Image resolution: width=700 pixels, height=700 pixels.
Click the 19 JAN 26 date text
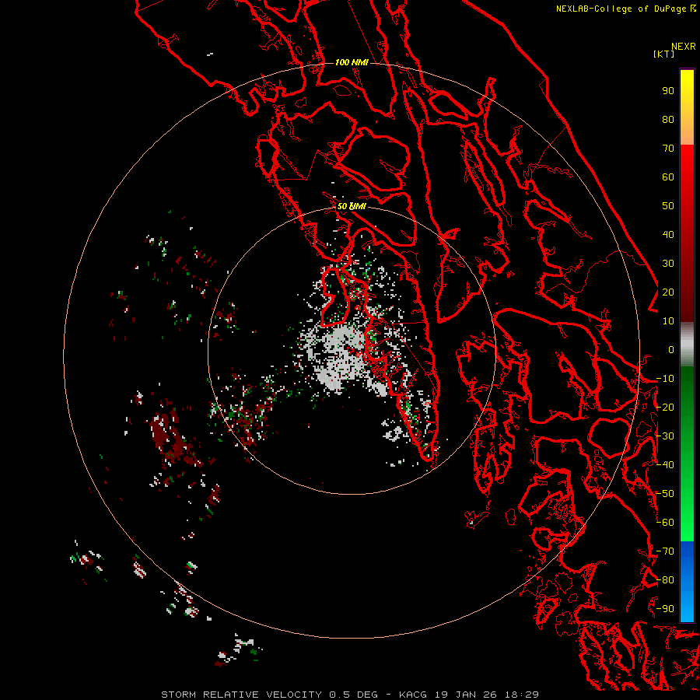pos(466,695)
